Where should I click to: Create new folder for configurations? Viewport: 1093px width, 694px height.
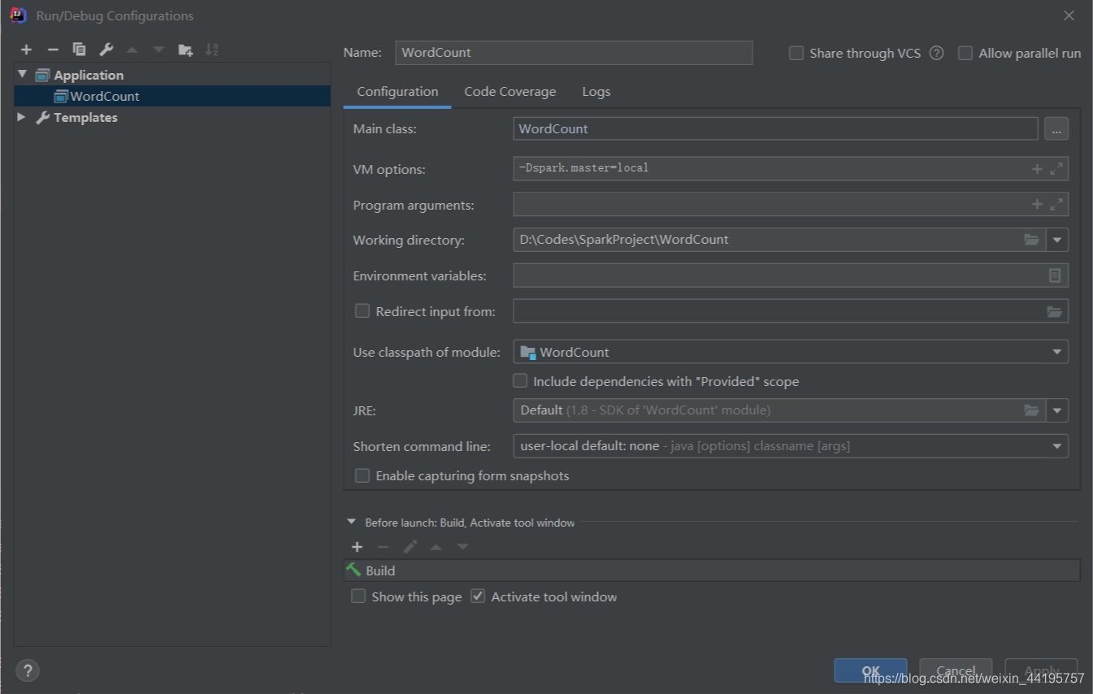[185, 50]
